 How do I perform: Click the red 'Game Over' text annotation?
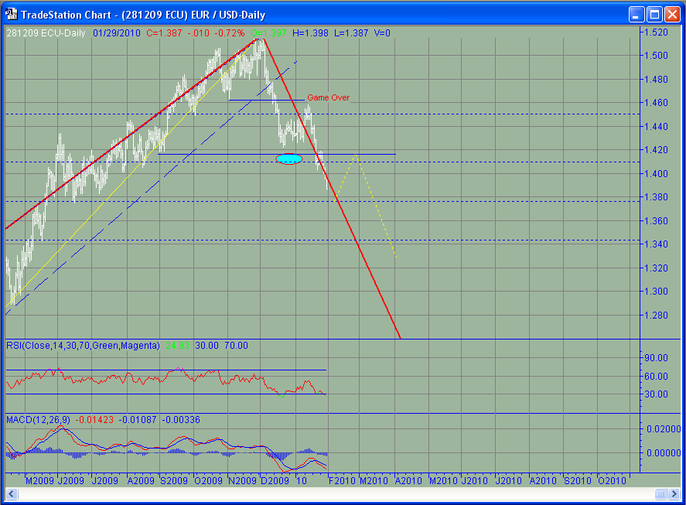click(x=328, y=97)
